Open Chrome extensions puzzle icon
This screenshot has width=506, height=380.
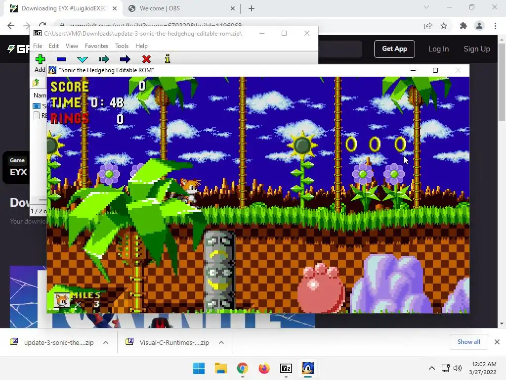[463, 26]
